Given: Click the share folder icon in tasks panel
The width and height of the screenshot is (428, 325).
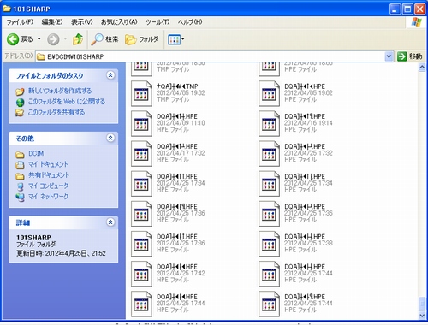Looking at the screenshot, I should [x=20, y=113].
